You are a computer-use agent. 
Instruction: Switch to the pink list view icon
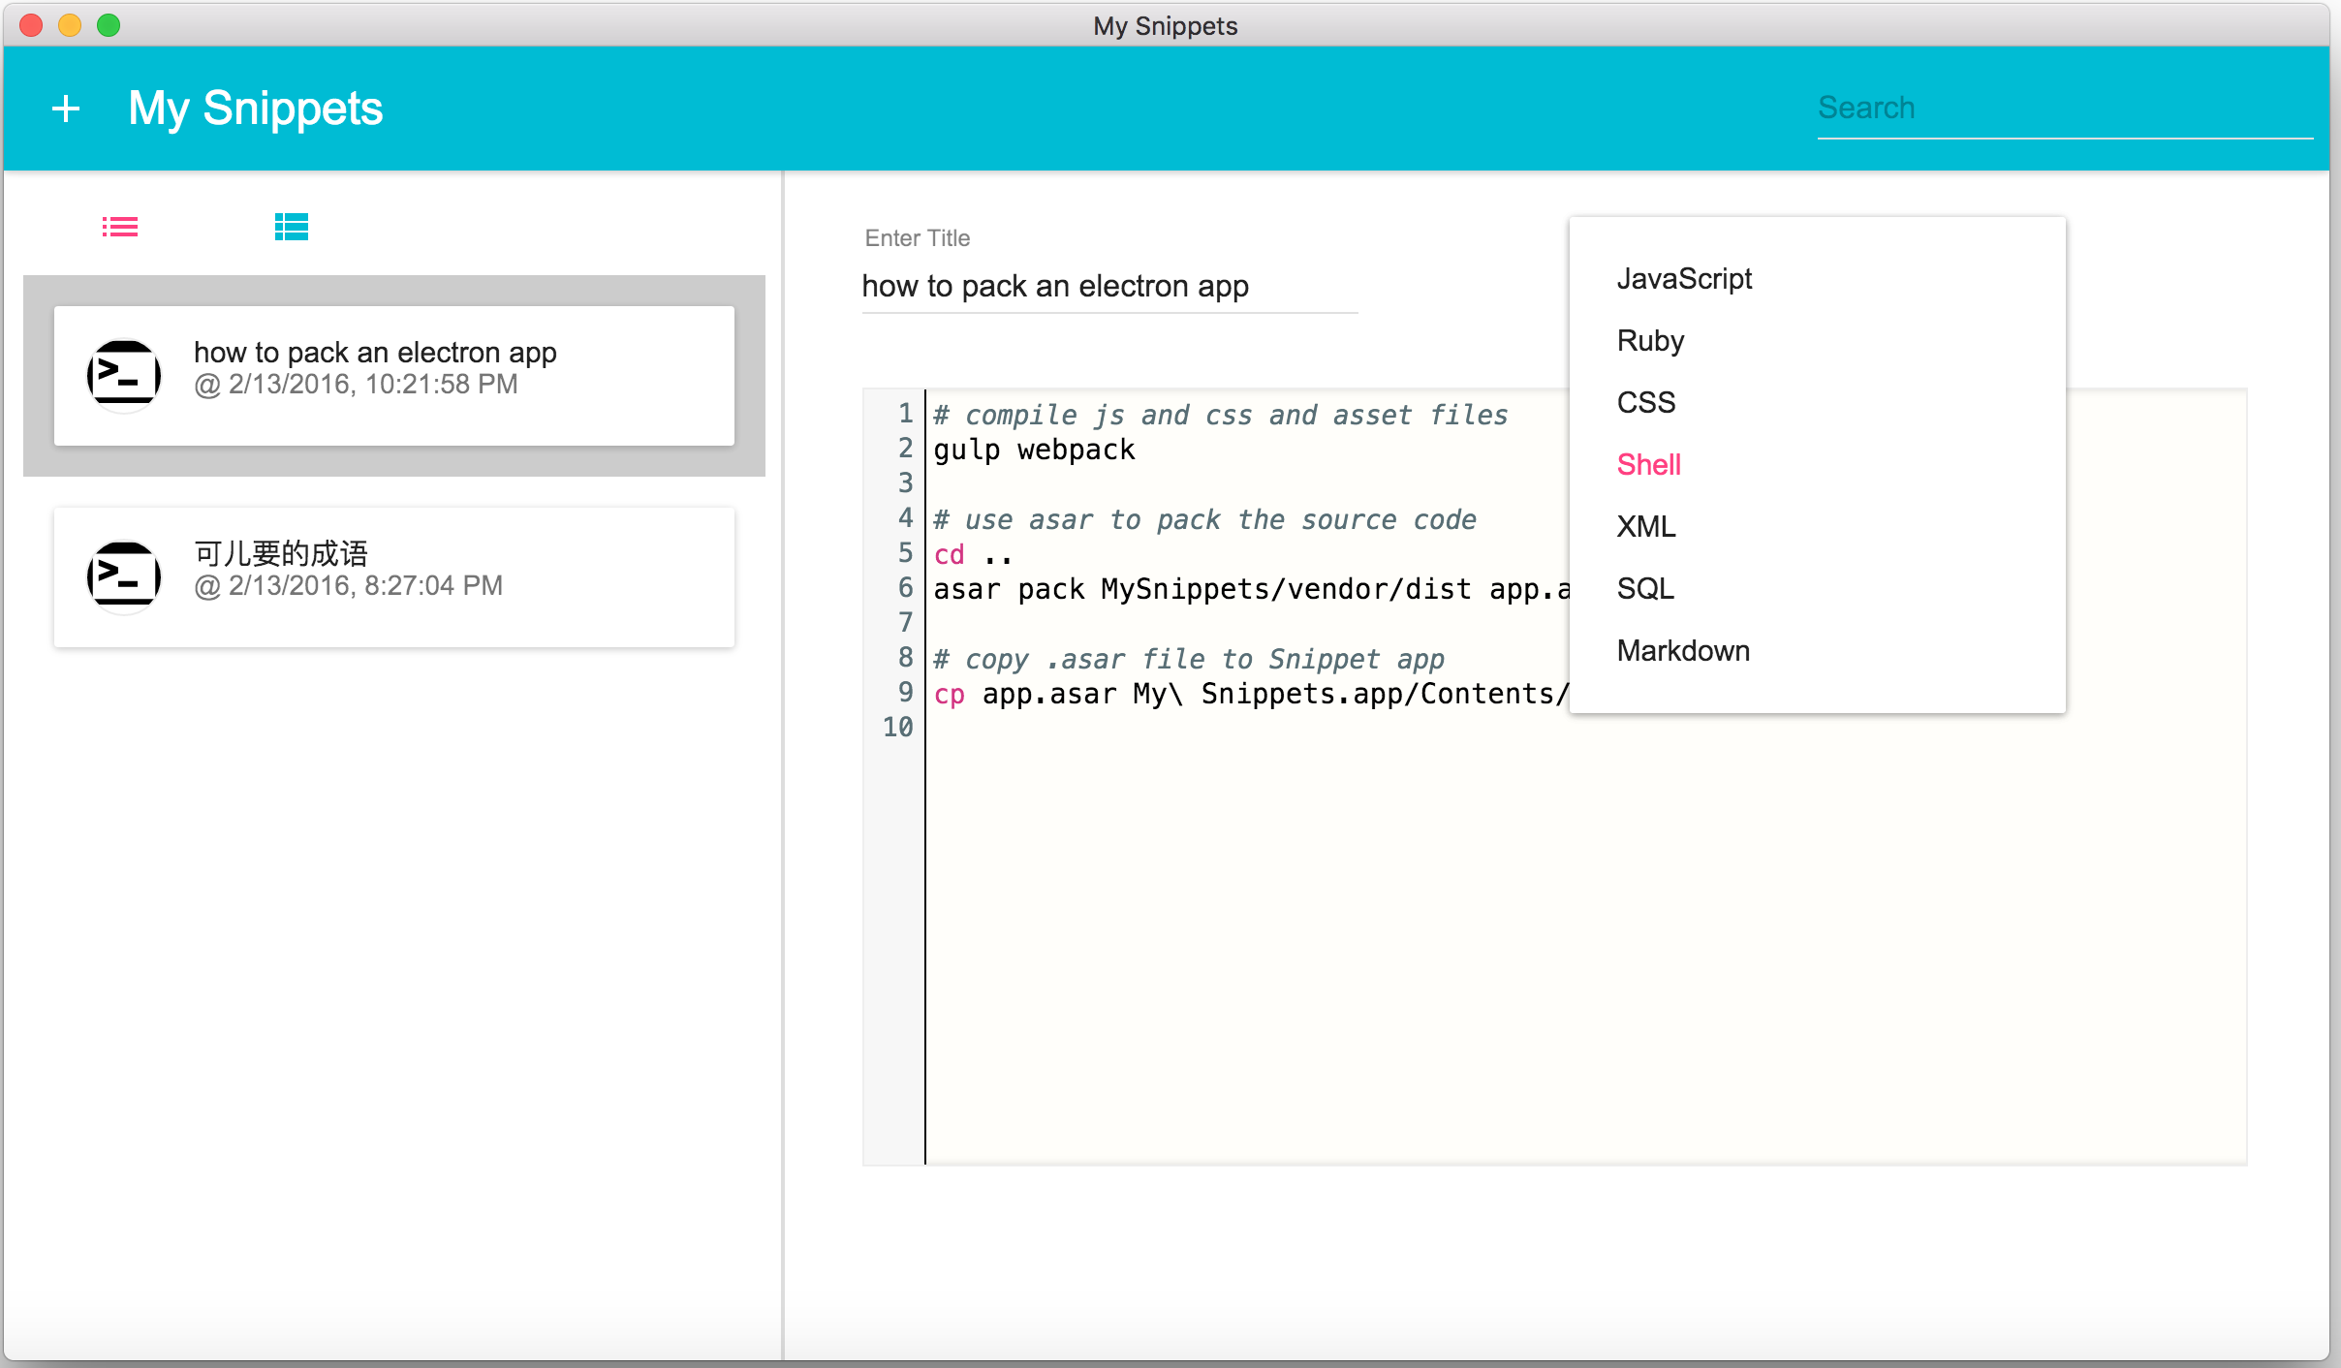pyautogui.click(x=120, y=227)
